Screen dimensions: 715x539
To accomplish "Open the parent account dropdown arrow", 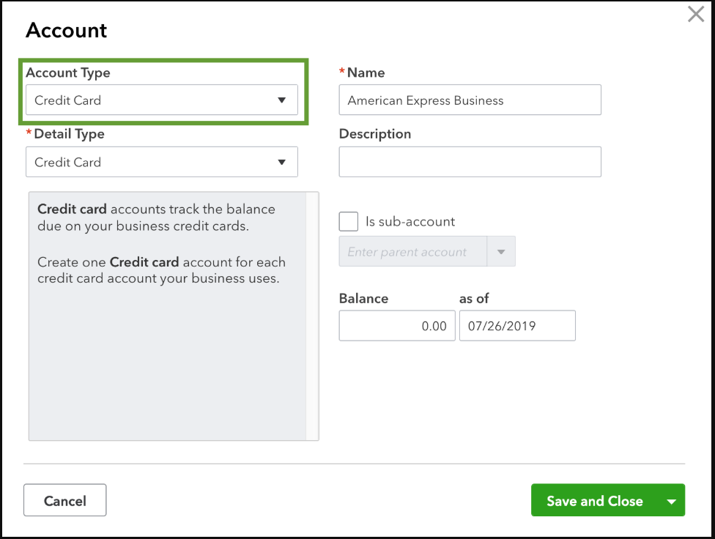I will point(501,252).
